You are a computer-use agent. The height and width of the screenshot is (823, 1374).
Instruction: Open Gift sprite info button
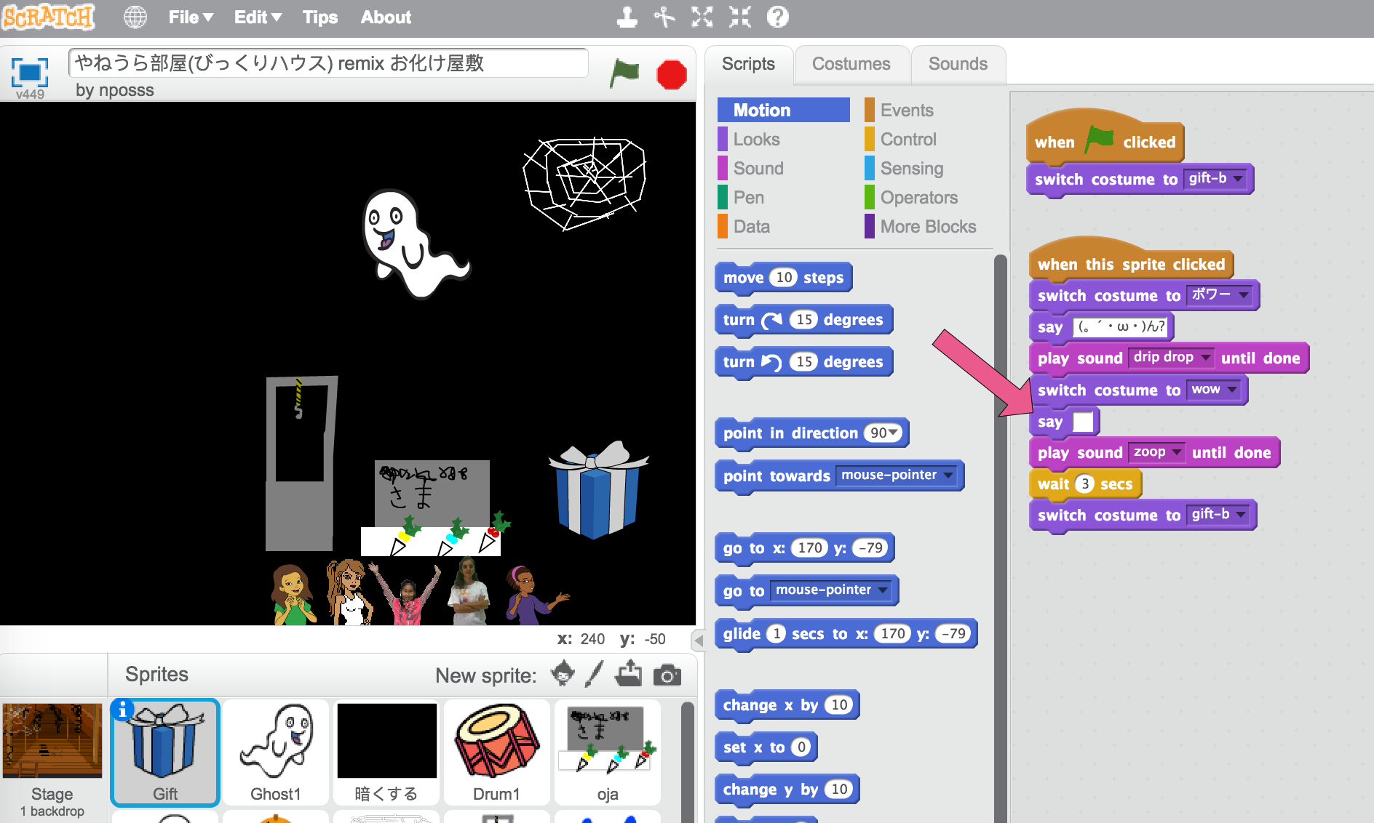click(122, 710)
